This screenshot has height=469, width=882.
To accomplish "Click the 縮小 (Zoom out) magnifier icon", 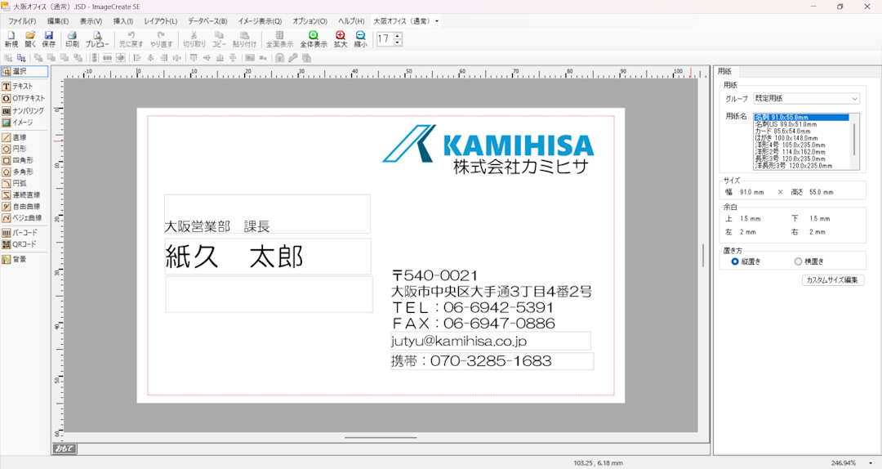I will pos(361,39).
